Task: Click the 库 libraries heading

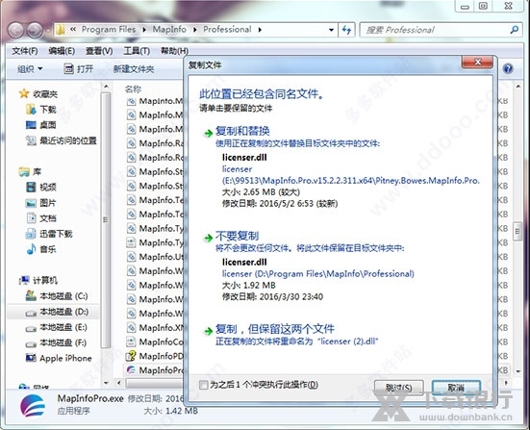Action: click(30, 172)
